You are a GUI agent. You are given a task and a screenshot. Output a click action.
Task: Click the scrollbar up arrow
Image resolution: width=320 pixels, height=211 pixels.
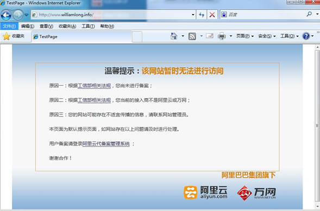317,47
